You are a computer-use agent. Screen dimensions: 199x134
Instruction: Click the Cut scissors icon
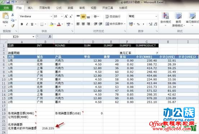pos(13,15)
